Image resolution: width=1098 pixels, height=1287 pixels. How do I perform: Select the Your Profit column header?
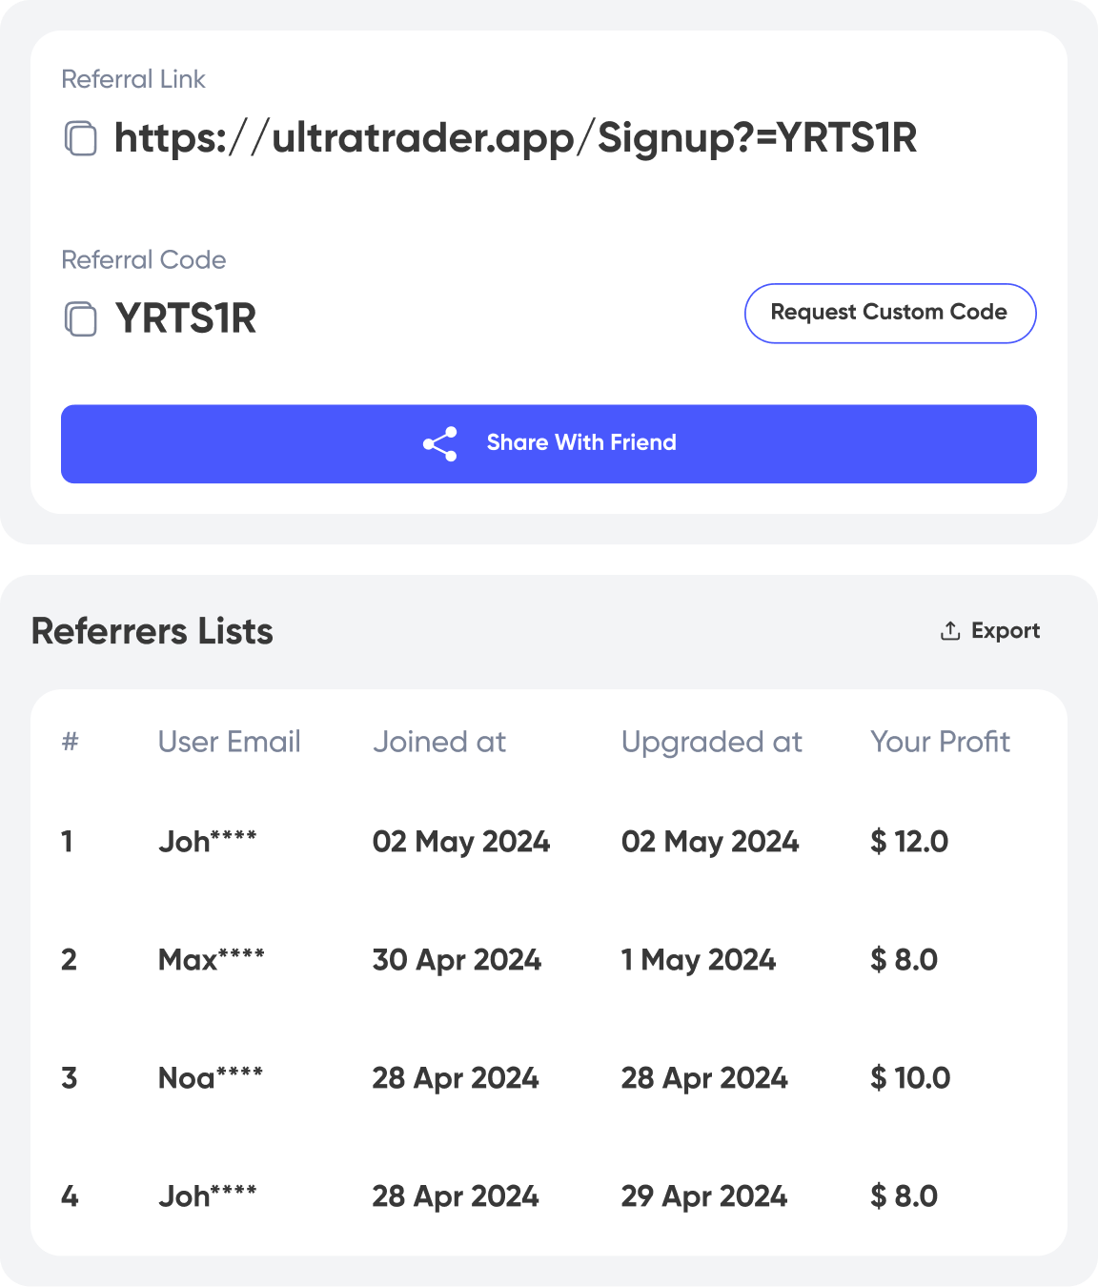[940, 742]
